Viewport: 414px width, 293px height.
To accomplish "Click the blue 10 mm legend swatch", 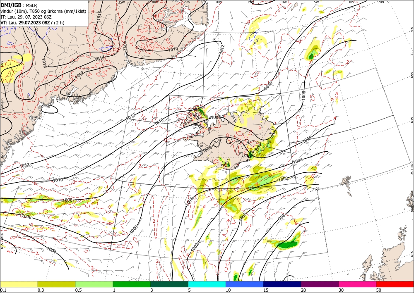I will click(x=245, y=284).
